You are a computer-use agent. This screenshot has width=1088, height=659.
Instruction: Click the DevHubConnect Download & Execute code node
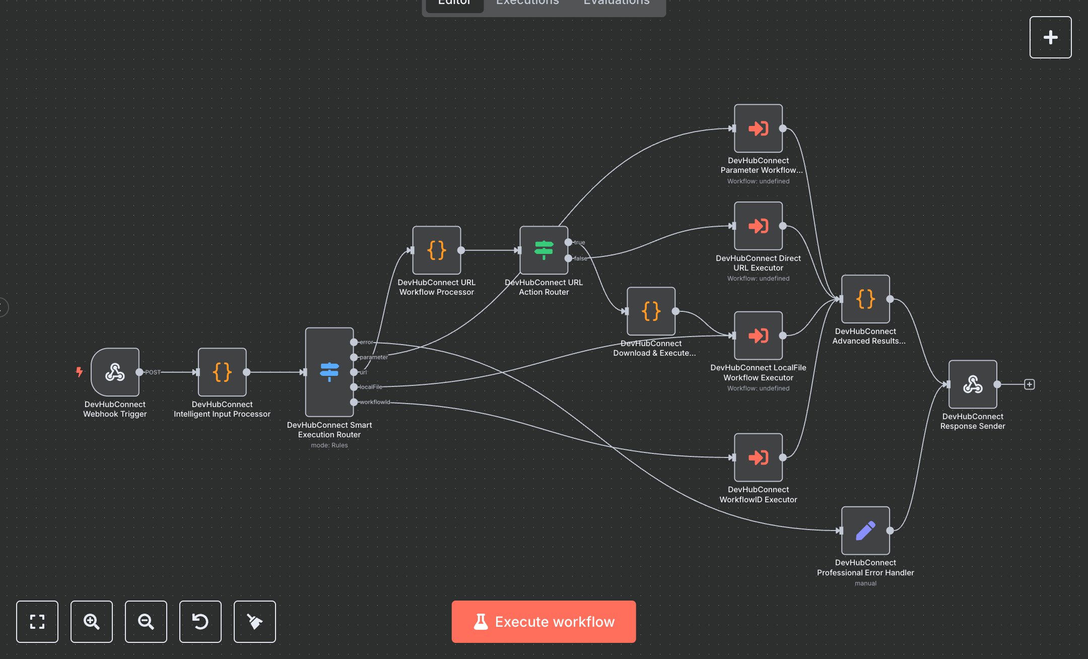(651, 310)
